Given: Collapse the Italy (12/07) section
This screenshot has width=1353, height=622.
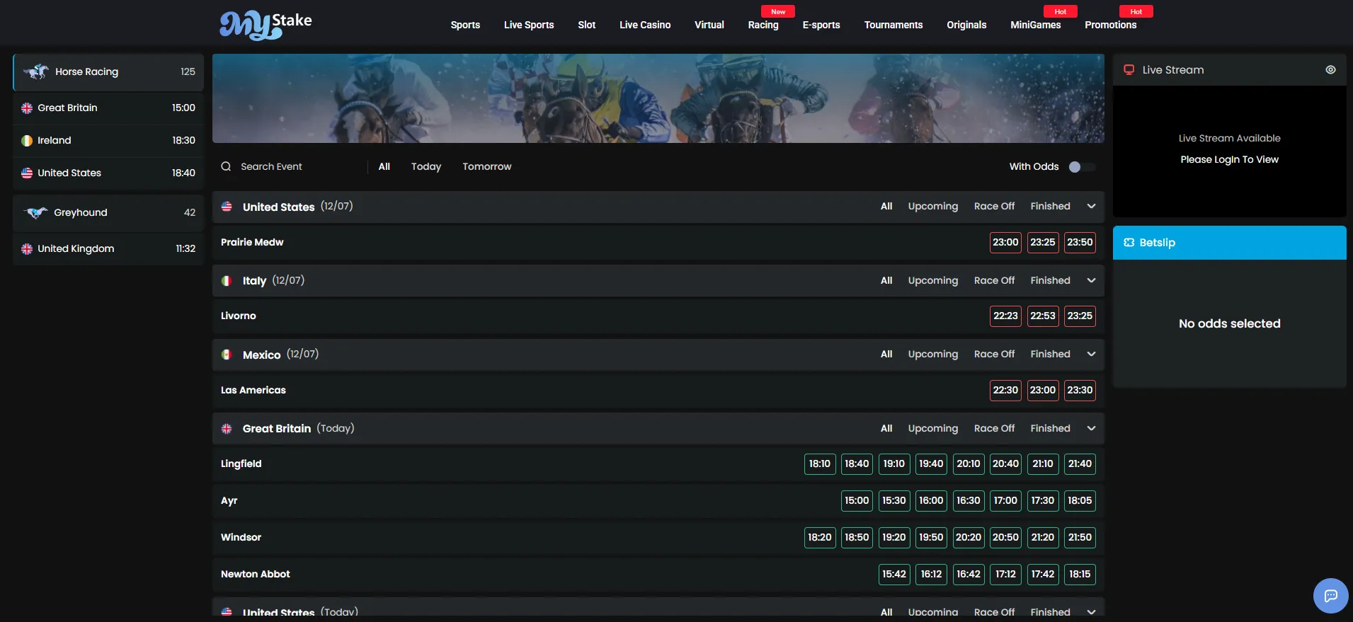Looking at the screenshot, I should pyautogui.click(x=1091, y=281).
